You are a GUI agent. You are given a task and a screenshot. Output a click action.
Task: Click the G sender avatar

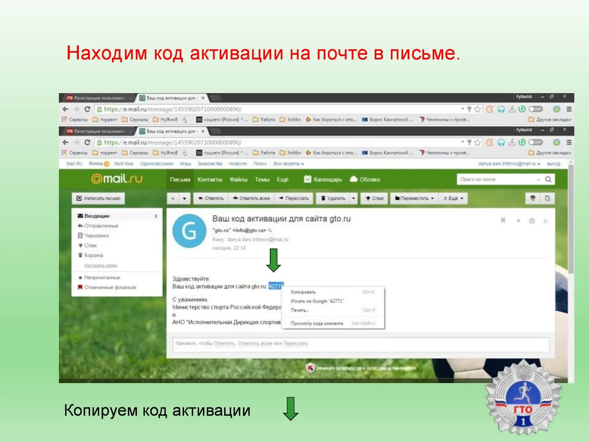pos(189,231)
